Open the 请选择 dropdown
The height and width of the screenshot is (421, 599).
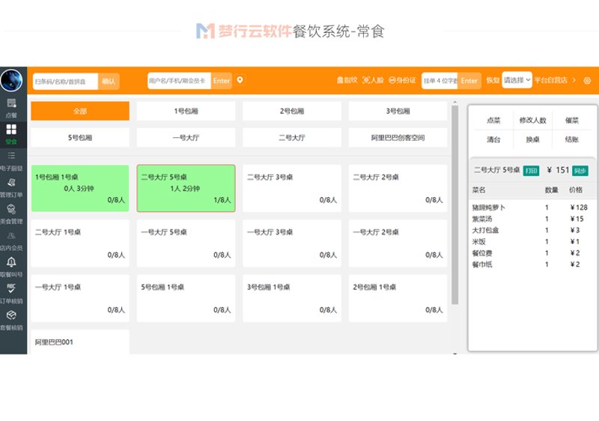517,80
